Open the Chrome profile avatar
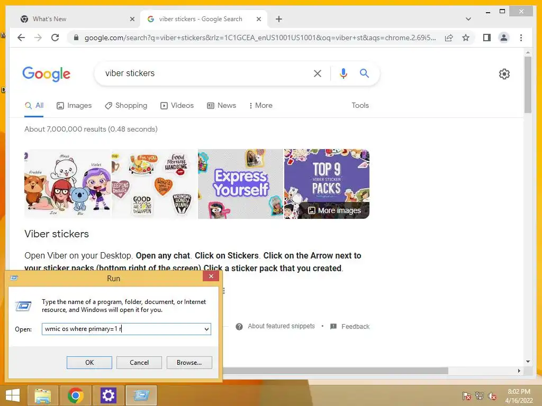This screenshot has width=542, height=406. click(x=504, y=38)
